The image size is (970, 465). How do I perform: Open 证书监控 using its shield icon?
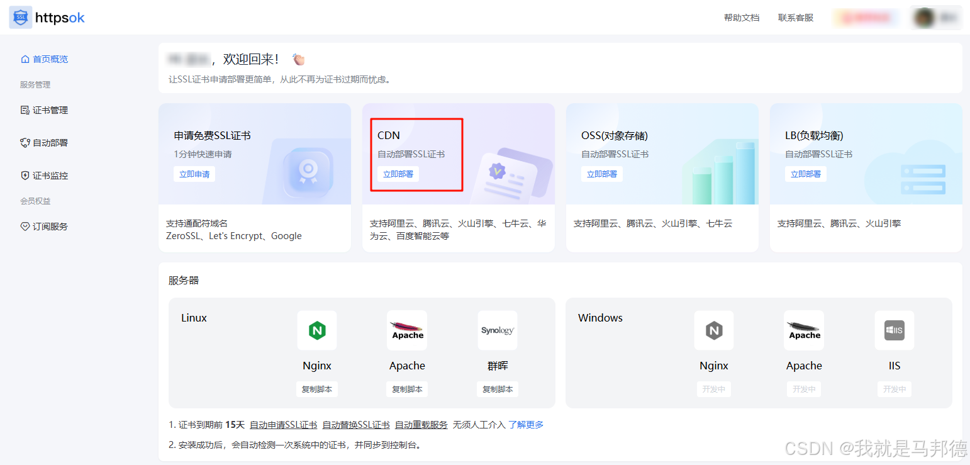click(26, 175)
